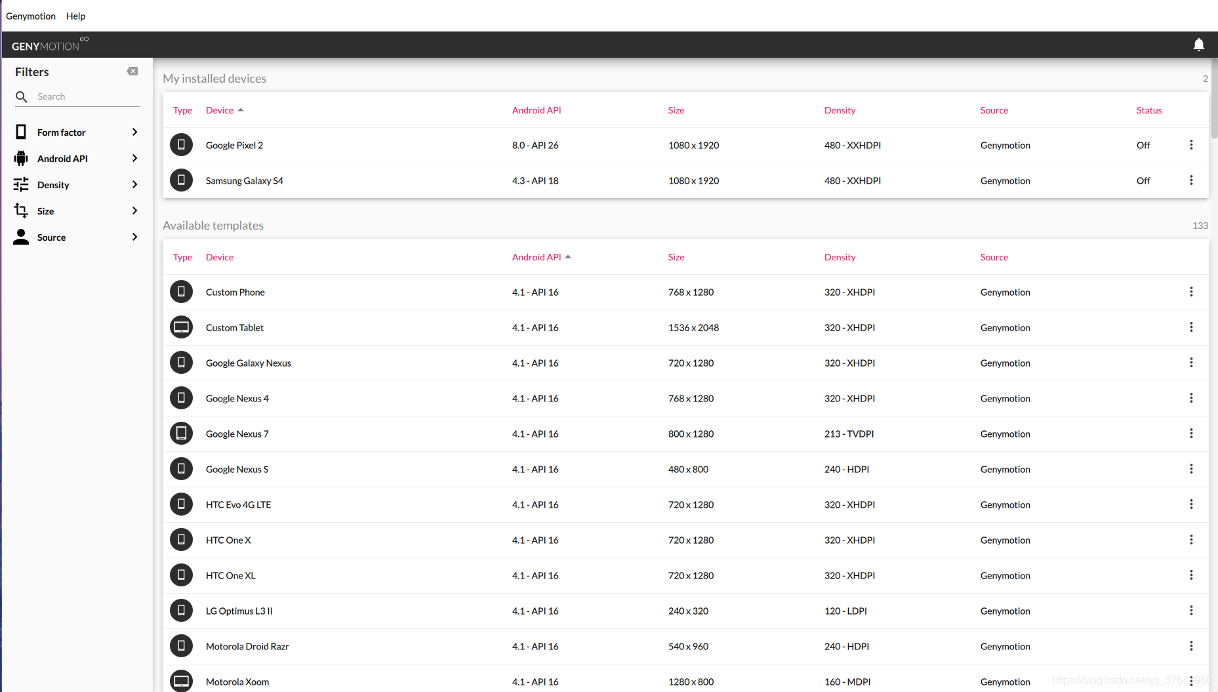Screen dimensions: 1218x692
Task: Click the vertical scrollbar thumb
Action: pos(1214,98)
